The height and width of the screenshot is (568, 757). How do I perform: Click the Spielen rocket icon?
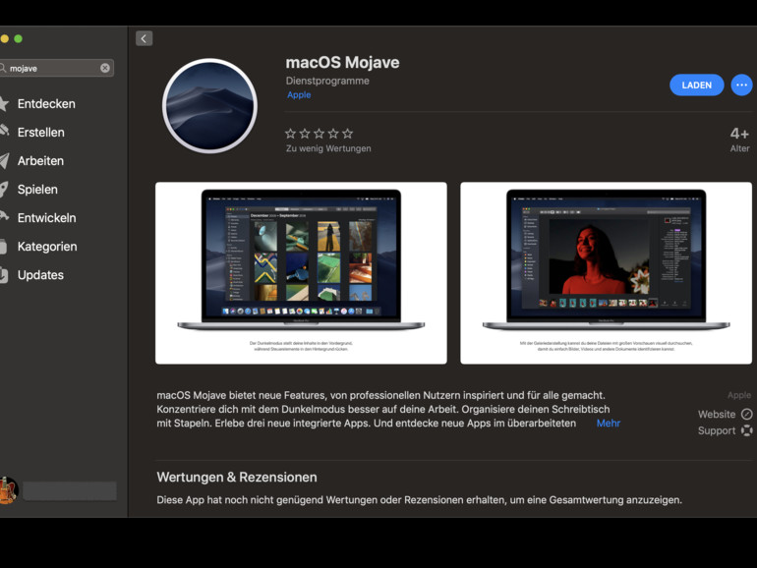[4, 190]
